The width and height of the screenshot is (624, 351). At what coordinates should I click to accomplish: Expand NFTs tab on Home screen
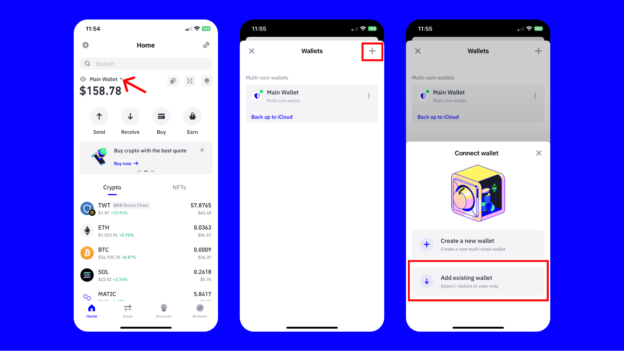[x=179, y=187]
